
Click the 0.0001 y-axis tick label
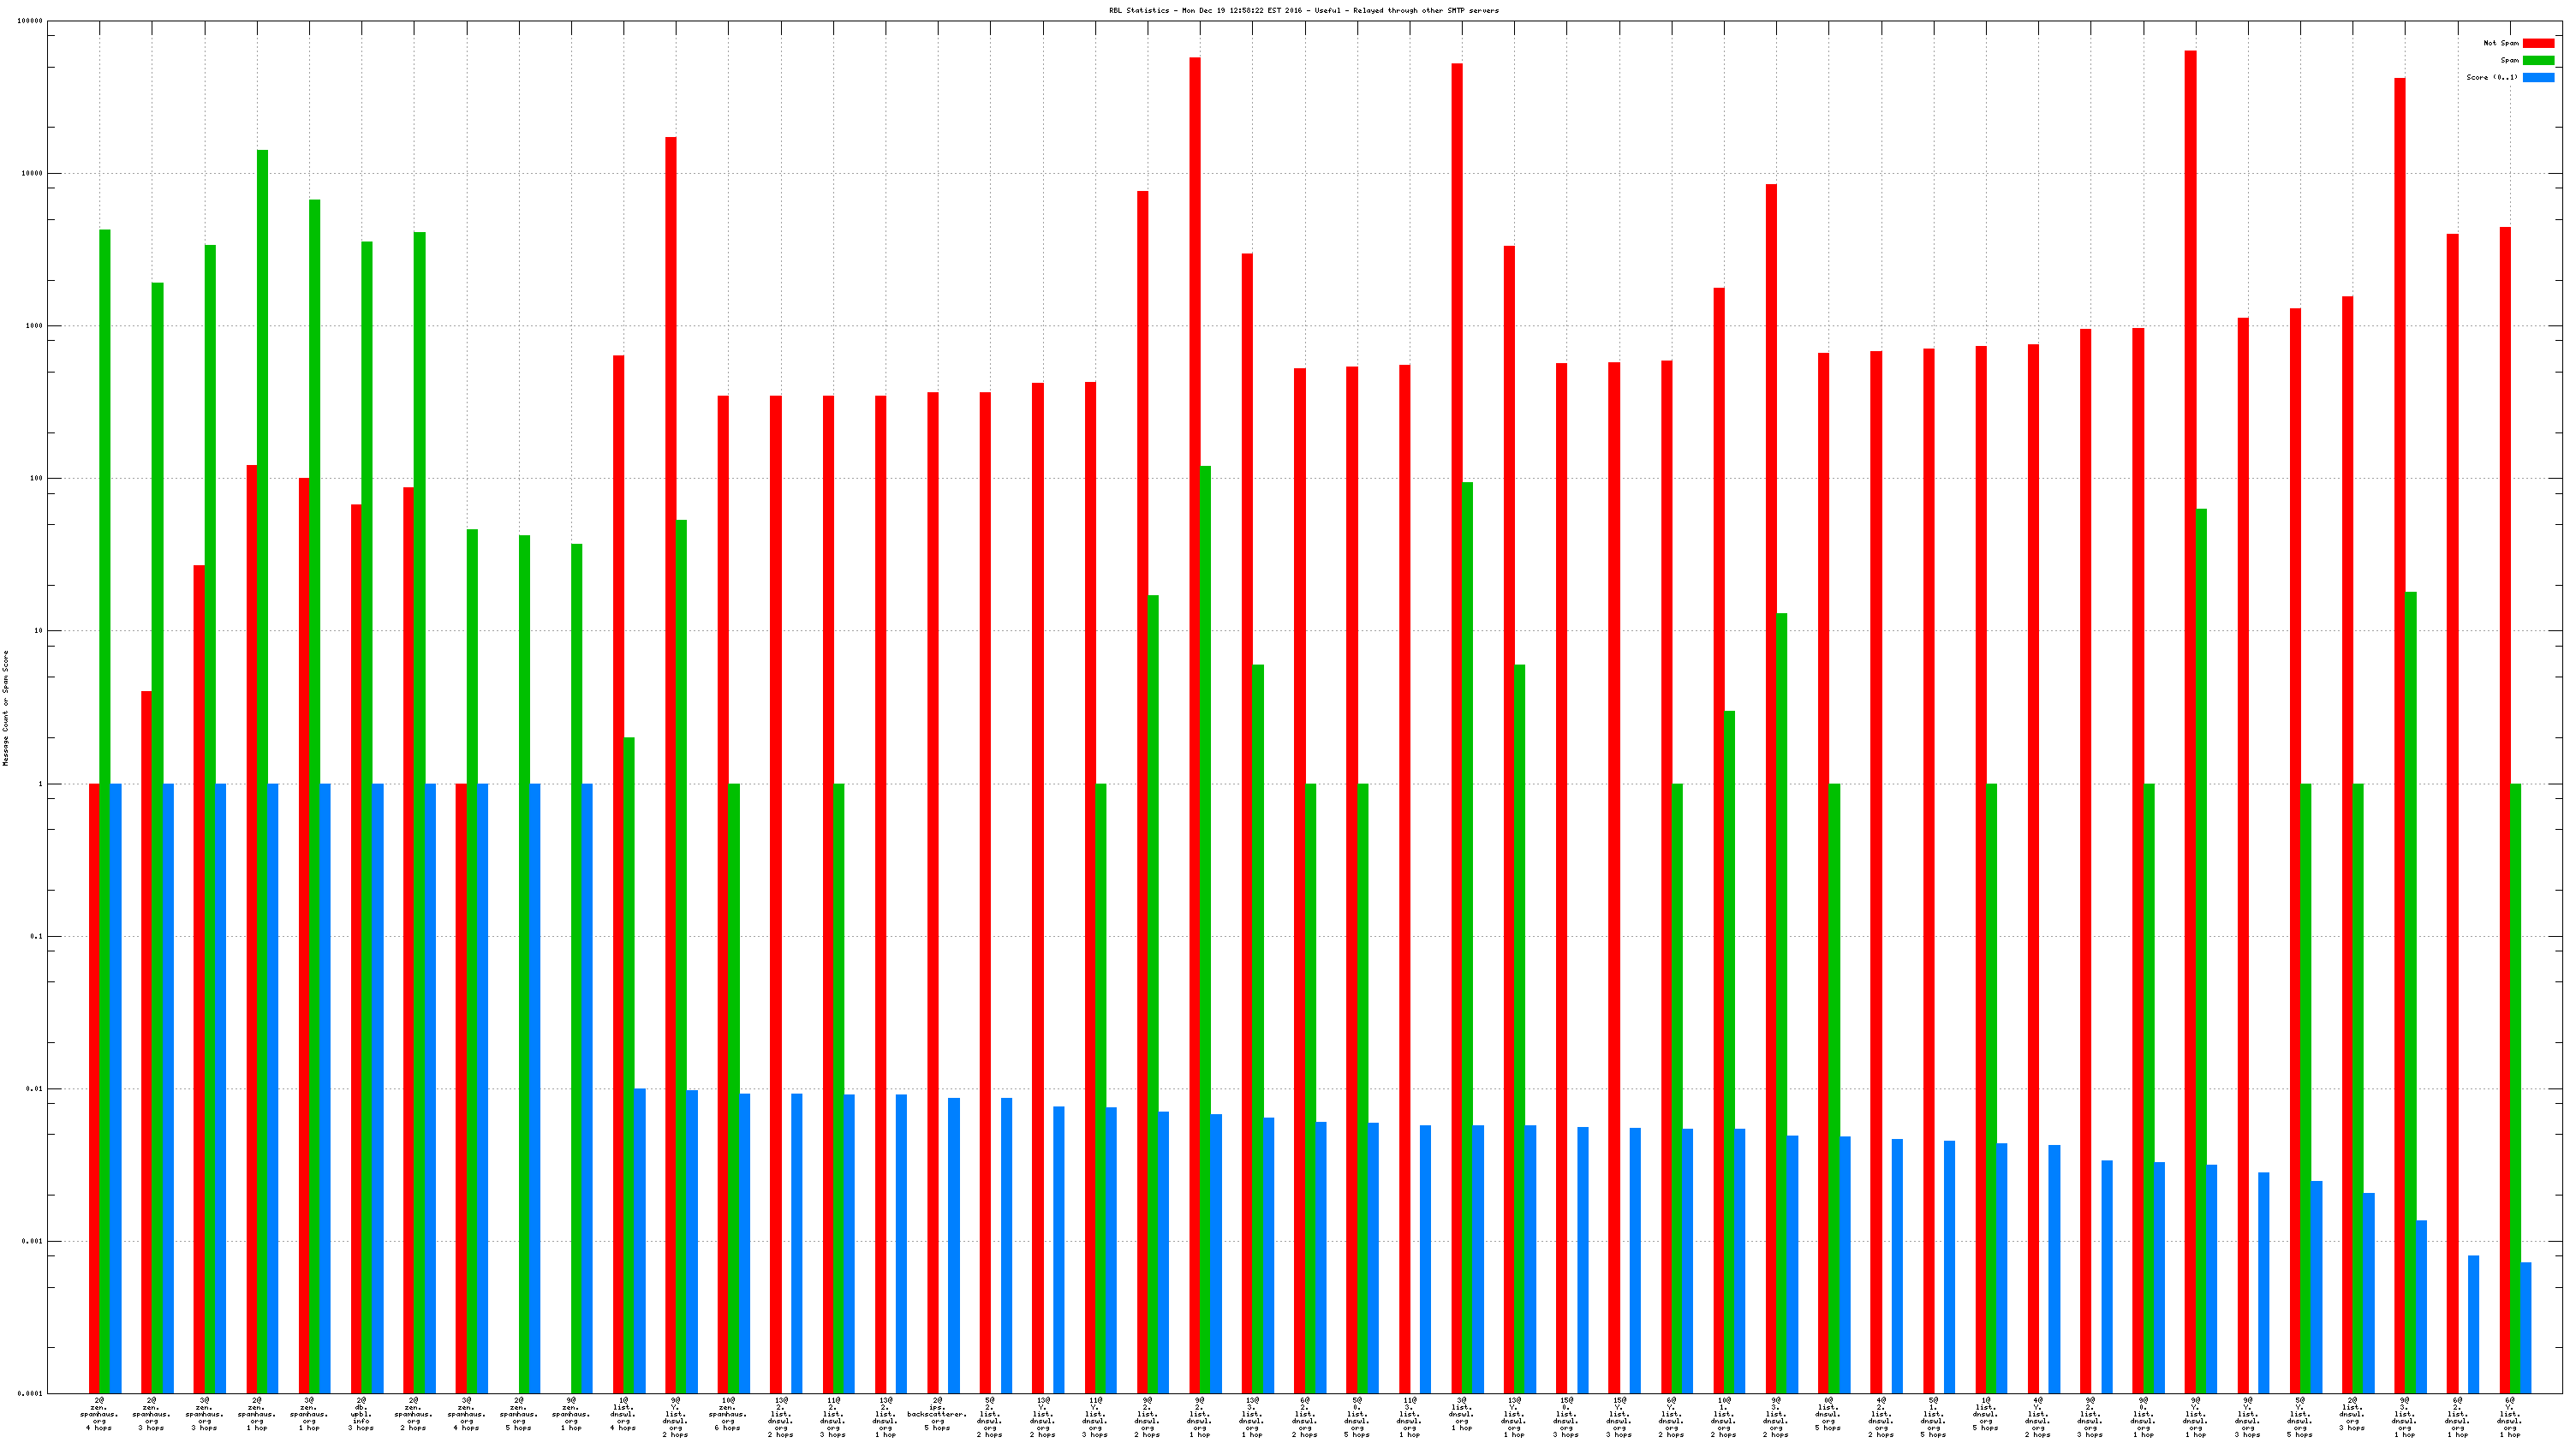[x=30, y=1393]
